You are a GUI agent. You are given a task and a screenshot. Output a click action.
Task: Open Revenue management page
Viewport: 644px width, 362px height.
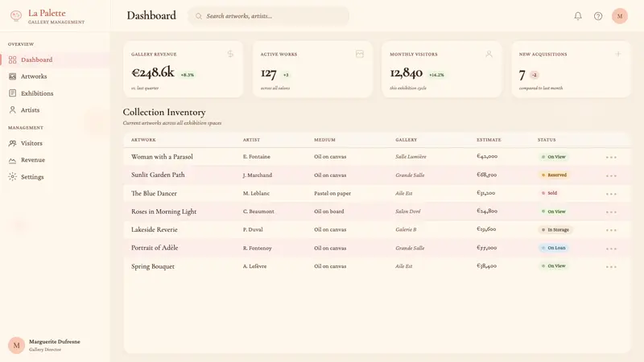55,160
